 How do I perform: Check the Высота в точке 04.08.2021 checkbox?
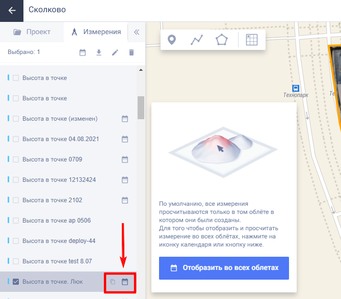[x=16, y=139]
